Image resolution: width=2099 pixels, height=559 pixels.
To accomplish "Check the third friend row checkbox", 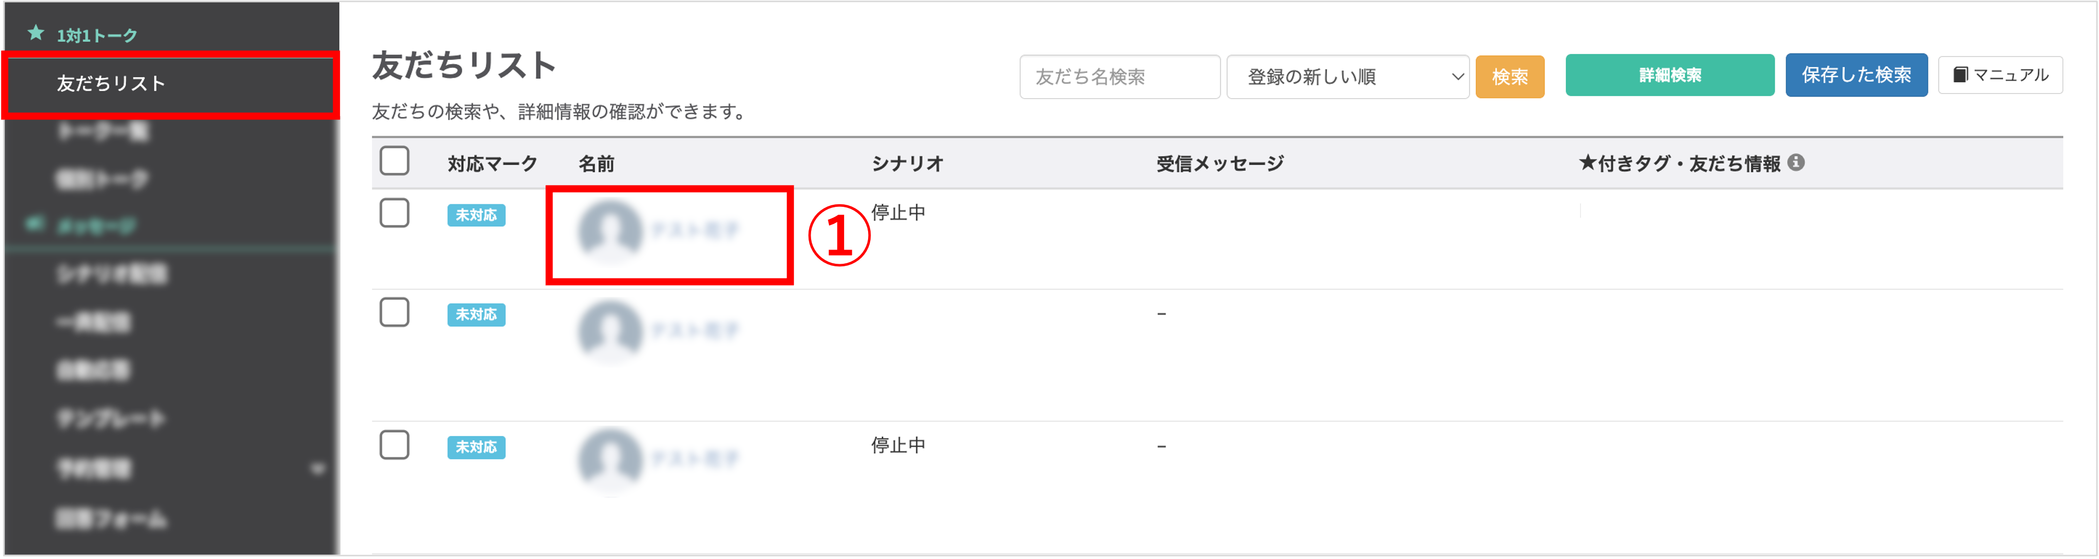I will 394,445.
